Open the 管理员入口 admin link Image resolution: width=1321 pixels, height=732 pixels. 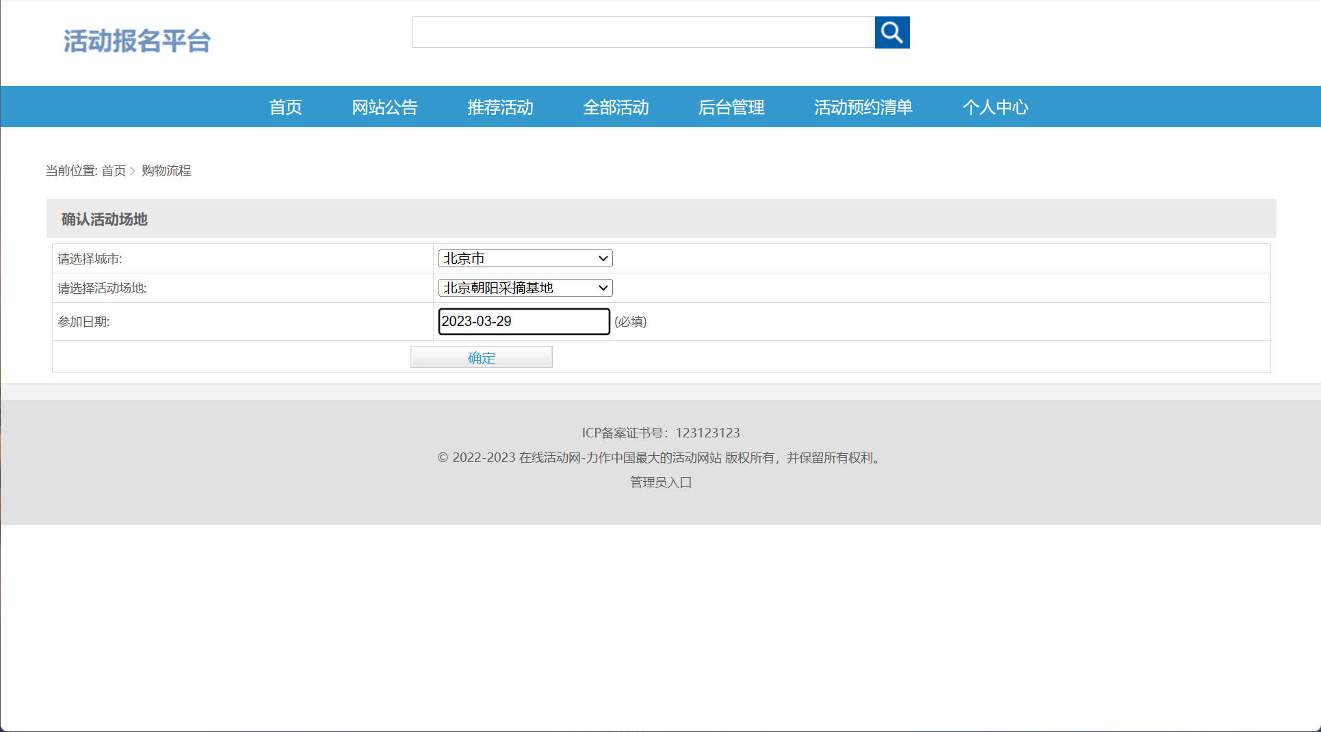tap(659, 482)
